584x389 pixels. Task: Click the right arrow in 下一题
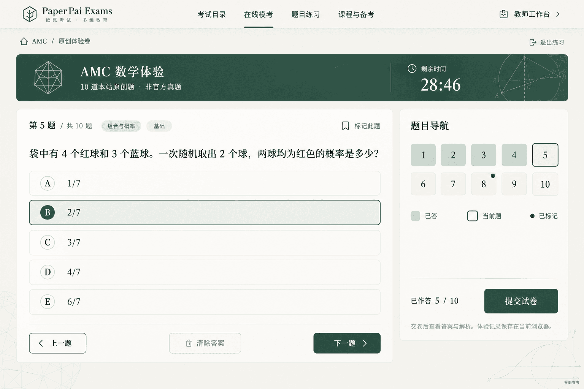(x=365, y=343)
